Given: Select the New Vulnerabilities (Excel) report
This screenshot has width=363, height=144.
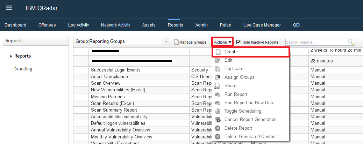Looking at the screenshot, I should (118, 90).
